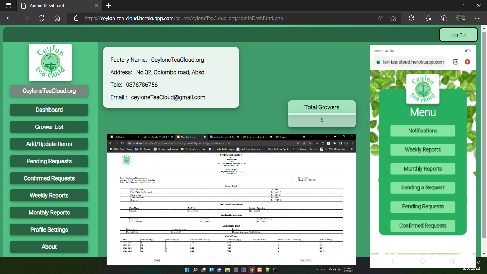The width and height of the screenshot is (487, 274).
Task: Click Notifications in mobile menu image
Action: 423,131
